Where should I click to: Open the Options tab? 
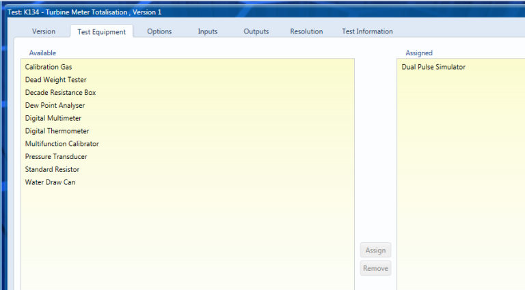pos(159,31)
